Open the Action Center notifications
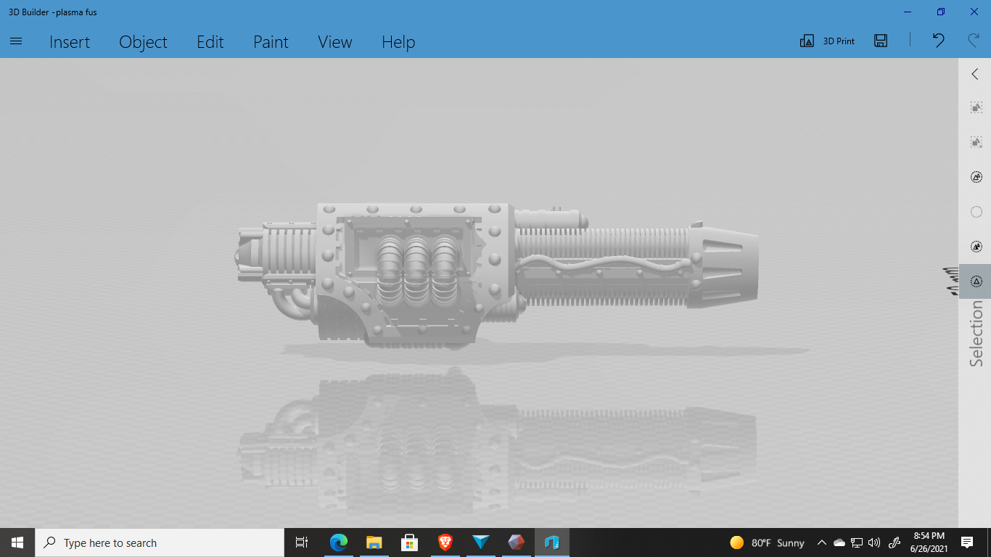Viewport: 991px width, 557px height. 967,542
